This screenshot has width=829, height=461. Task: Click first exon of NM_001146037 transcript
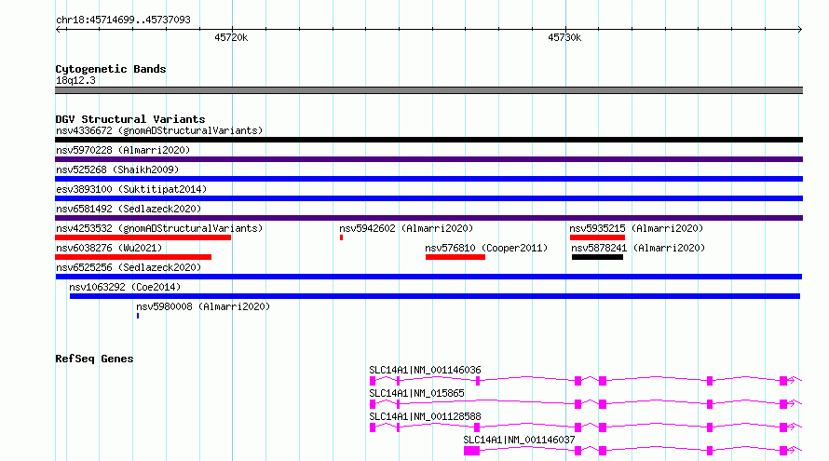(x=471, y=451)
